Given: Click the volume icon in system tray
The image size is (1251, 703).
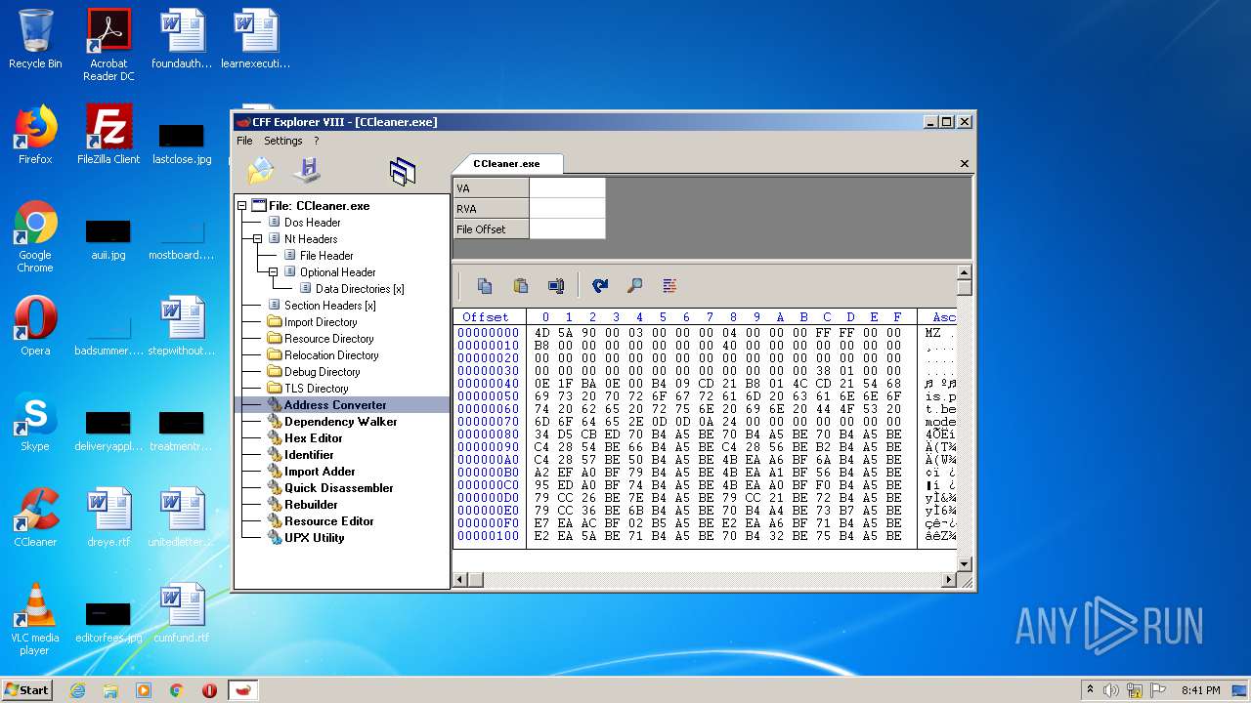Looking at the screenshot, I should [x=1110, y=690].
